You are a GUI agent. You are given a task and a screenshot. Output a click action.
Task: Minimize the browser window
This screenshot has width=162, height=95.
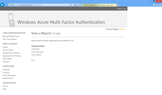[x=150, y=2]
